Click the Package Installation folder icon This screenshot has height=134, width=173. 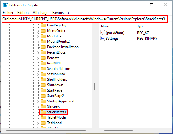point(43,47)
